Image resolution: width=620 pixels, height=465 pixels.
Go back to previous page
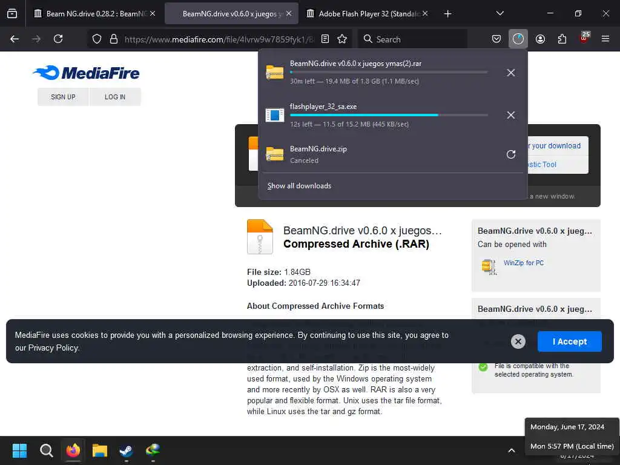tap(15, 39)
